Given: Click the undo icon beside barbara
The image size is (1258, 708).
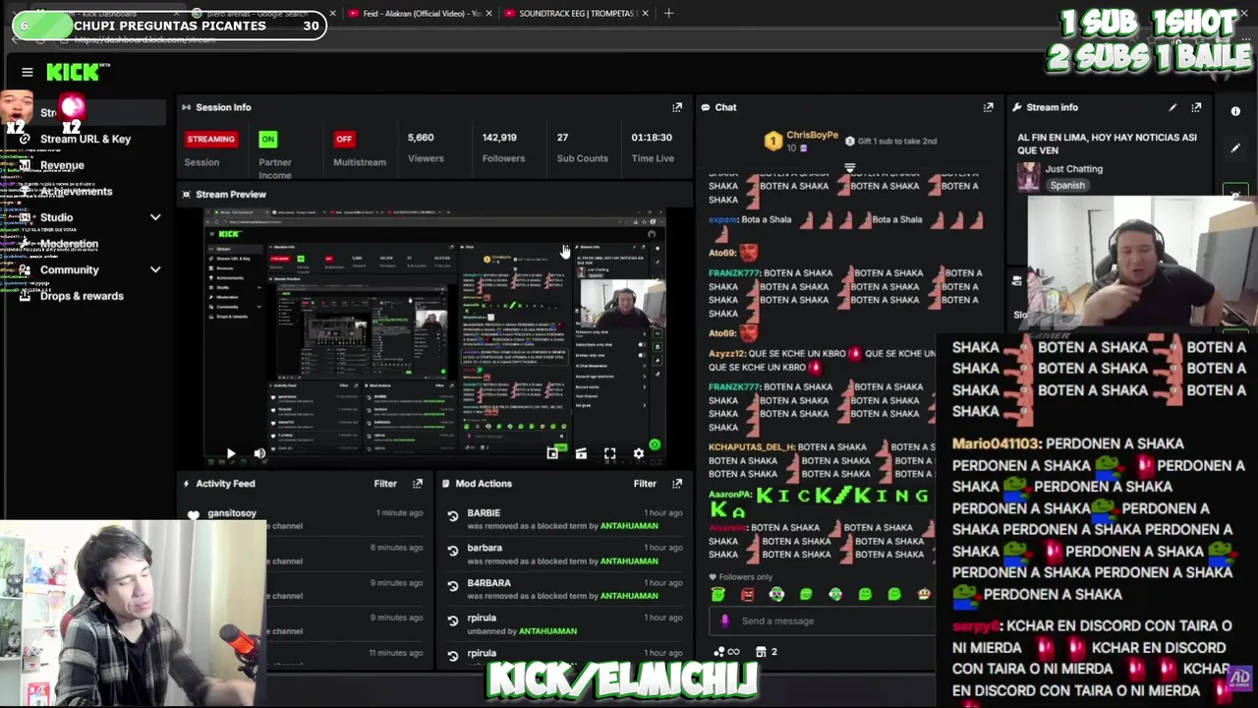Looking at the screenshot, I should pyautogui.click(x=453, y=551).
